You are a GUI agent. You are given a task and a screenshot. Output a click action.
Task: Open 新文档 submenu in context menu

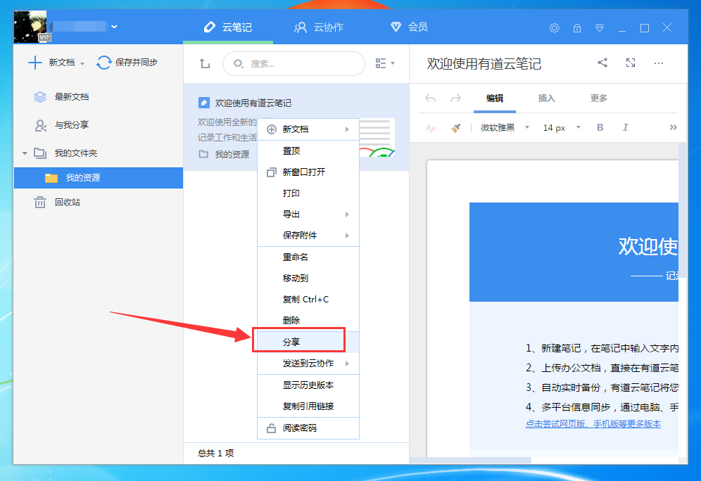[x=308, y=129]
